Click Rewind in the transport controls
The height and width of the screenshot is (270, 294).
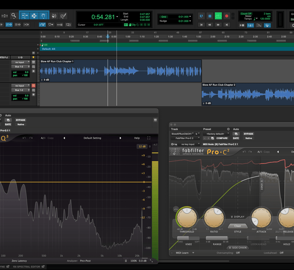(x=209, y=25)
